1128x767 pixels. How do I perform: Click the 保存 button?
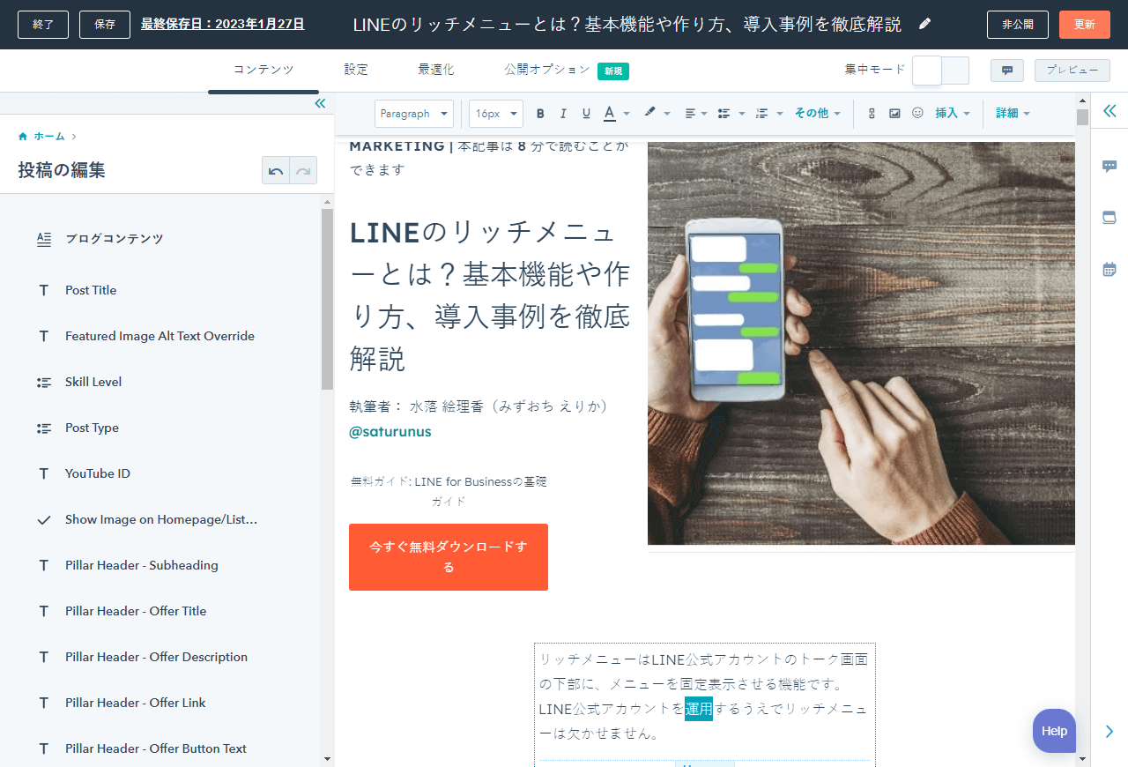tap(105, 25)
